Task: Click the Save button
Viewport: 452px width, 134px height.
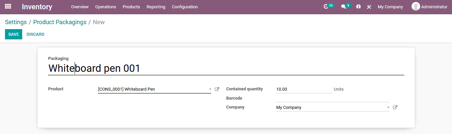Action: point(14,34)
